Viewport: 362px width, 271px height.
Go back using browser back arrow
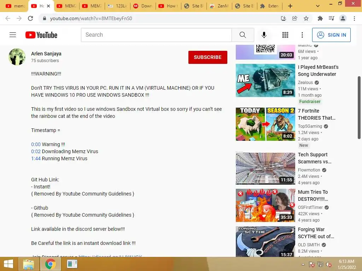point(8,18)
